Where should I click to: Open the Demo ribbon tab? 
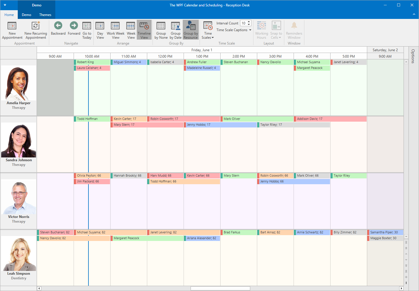pos(26,15)
